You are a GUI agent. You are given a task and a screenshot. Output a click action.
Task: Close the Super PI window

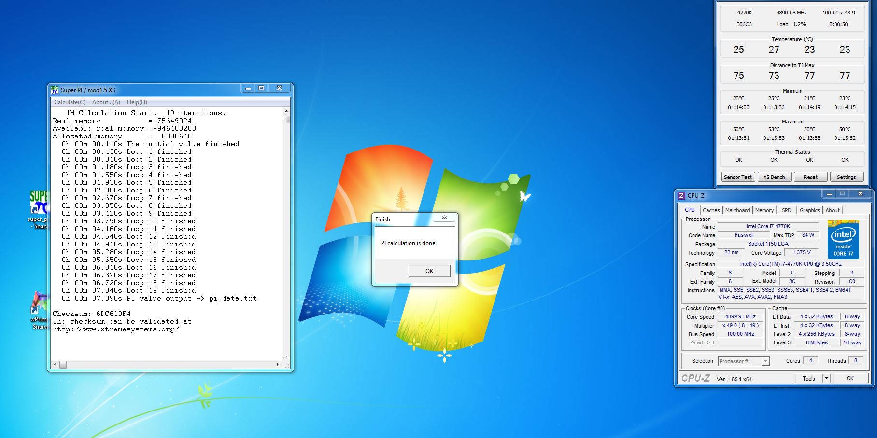point(279,88)
